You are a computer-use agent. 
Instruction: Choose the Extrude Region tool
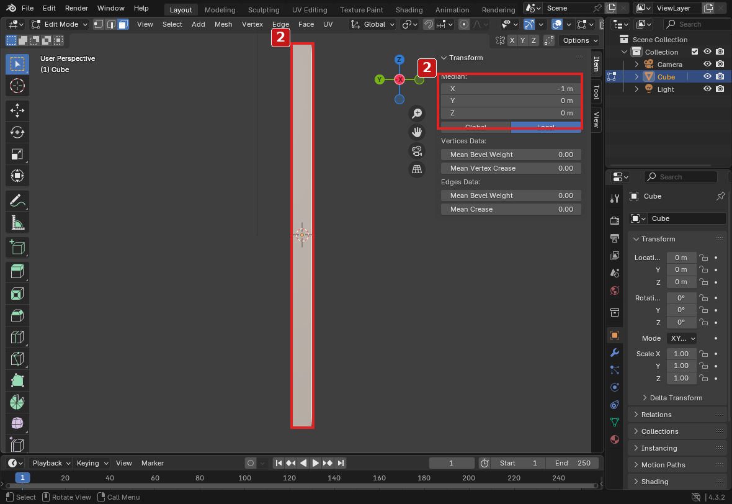17,272
